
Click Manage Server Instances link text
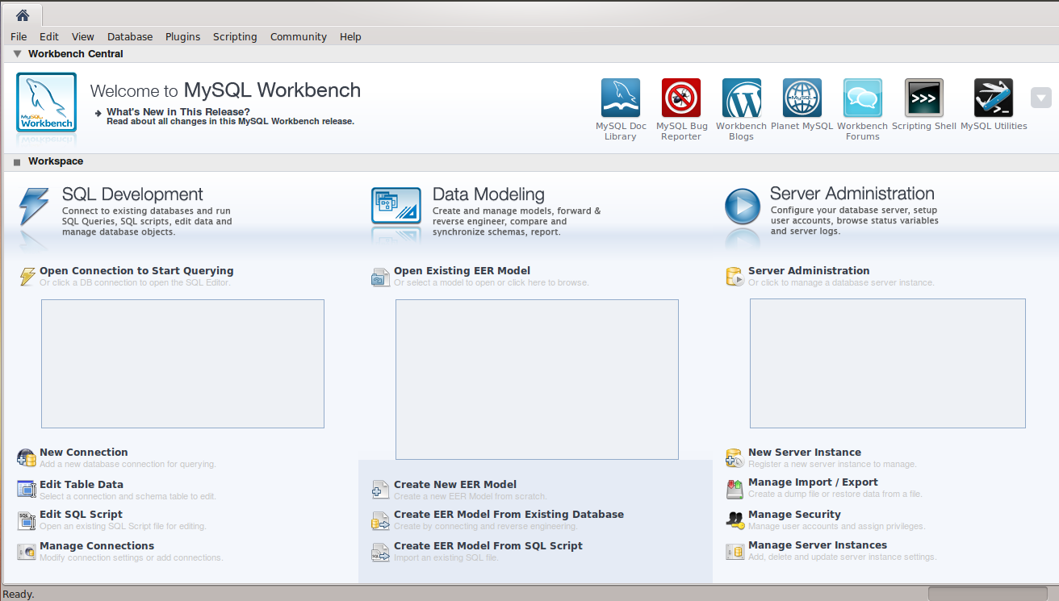click(x=818, y=545)
